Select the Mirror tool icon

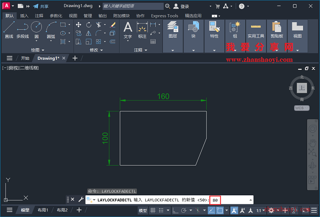[88, 33]
